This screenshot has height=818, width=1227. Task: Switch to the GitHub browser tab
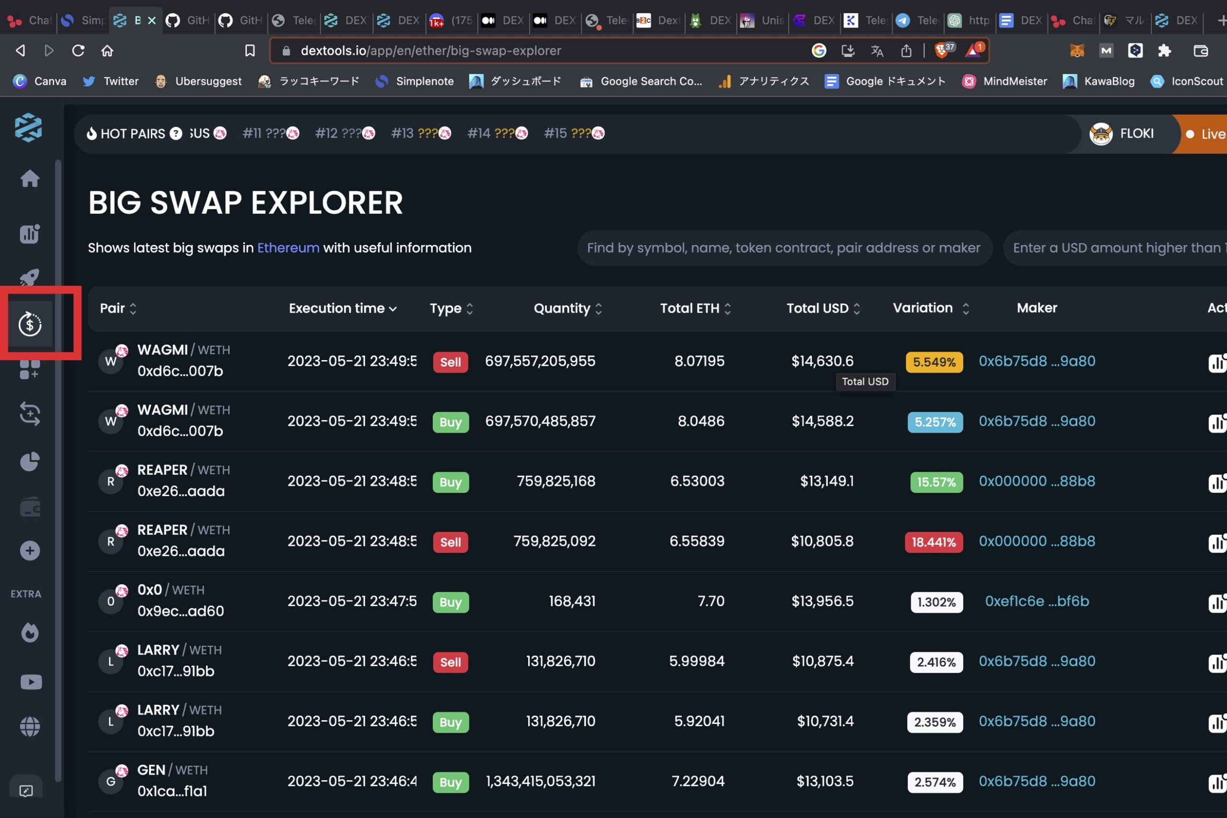[188, 21]
